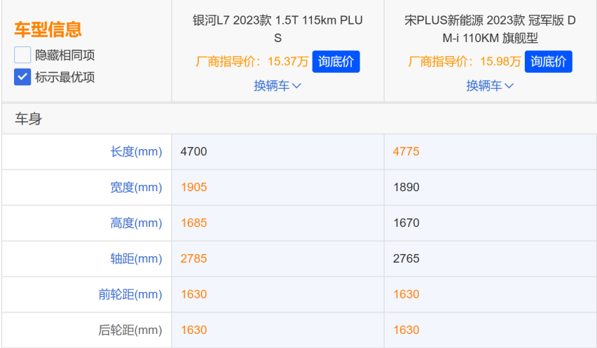This screenshot has height=348, width=597.
Task: Select width value 1890
Action: (406, 187)
